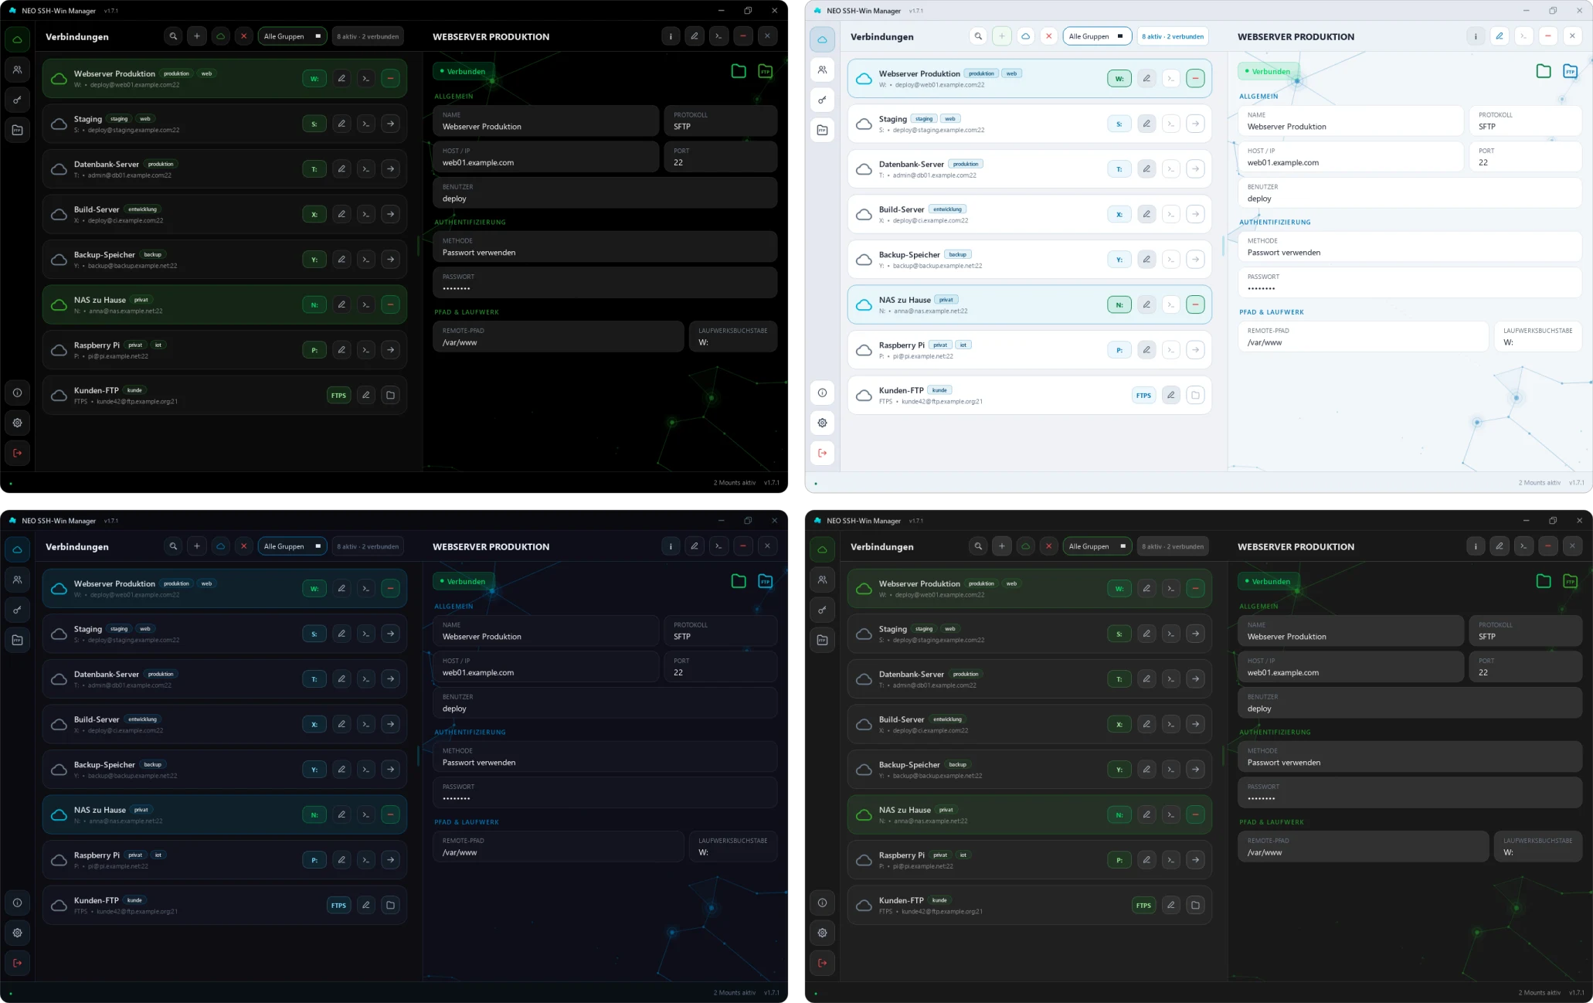1593x1003 pixels.
Task: Close detail panel via X in bottom-right header
Action: [1572, 546]
